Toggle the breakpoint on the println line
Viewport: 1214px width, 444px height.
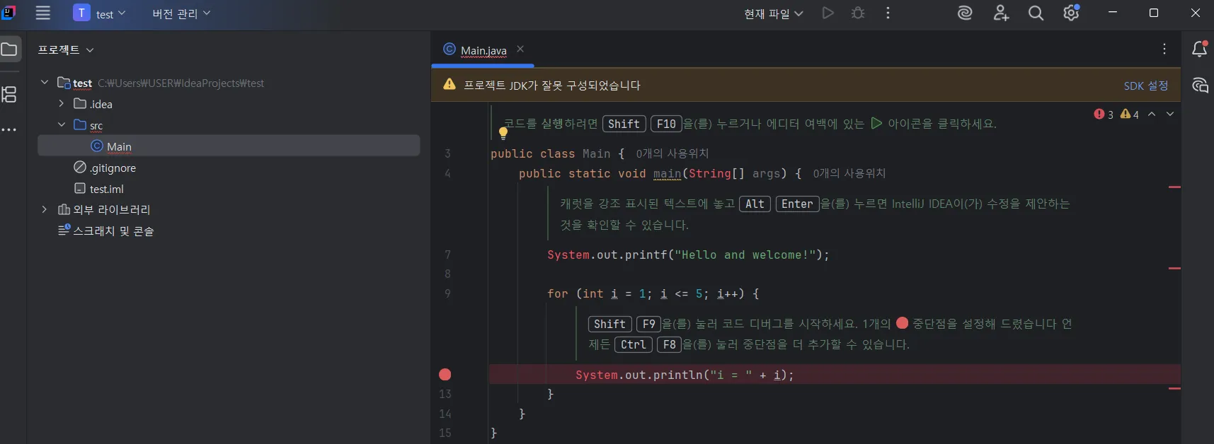point(445,375)
